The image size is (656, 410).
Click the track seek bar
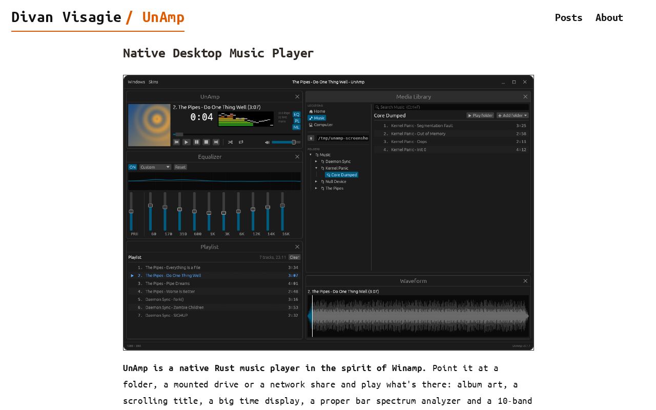(x=237, y=134)
